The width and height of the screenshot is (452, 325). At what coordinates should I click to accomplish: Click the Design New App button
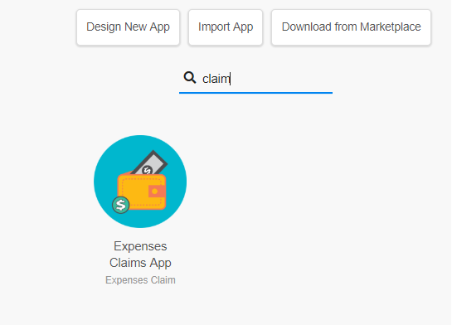coord(128,27)
